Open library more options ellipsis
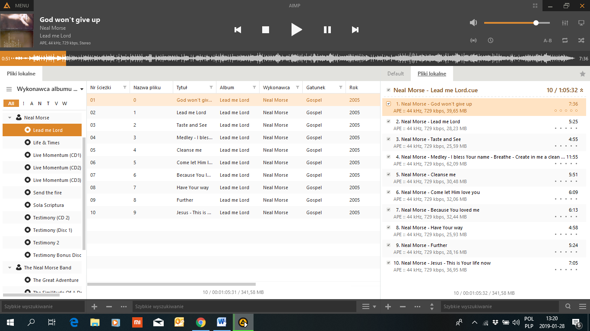This screenshot has width=590, height=331. tap(124, 306)
